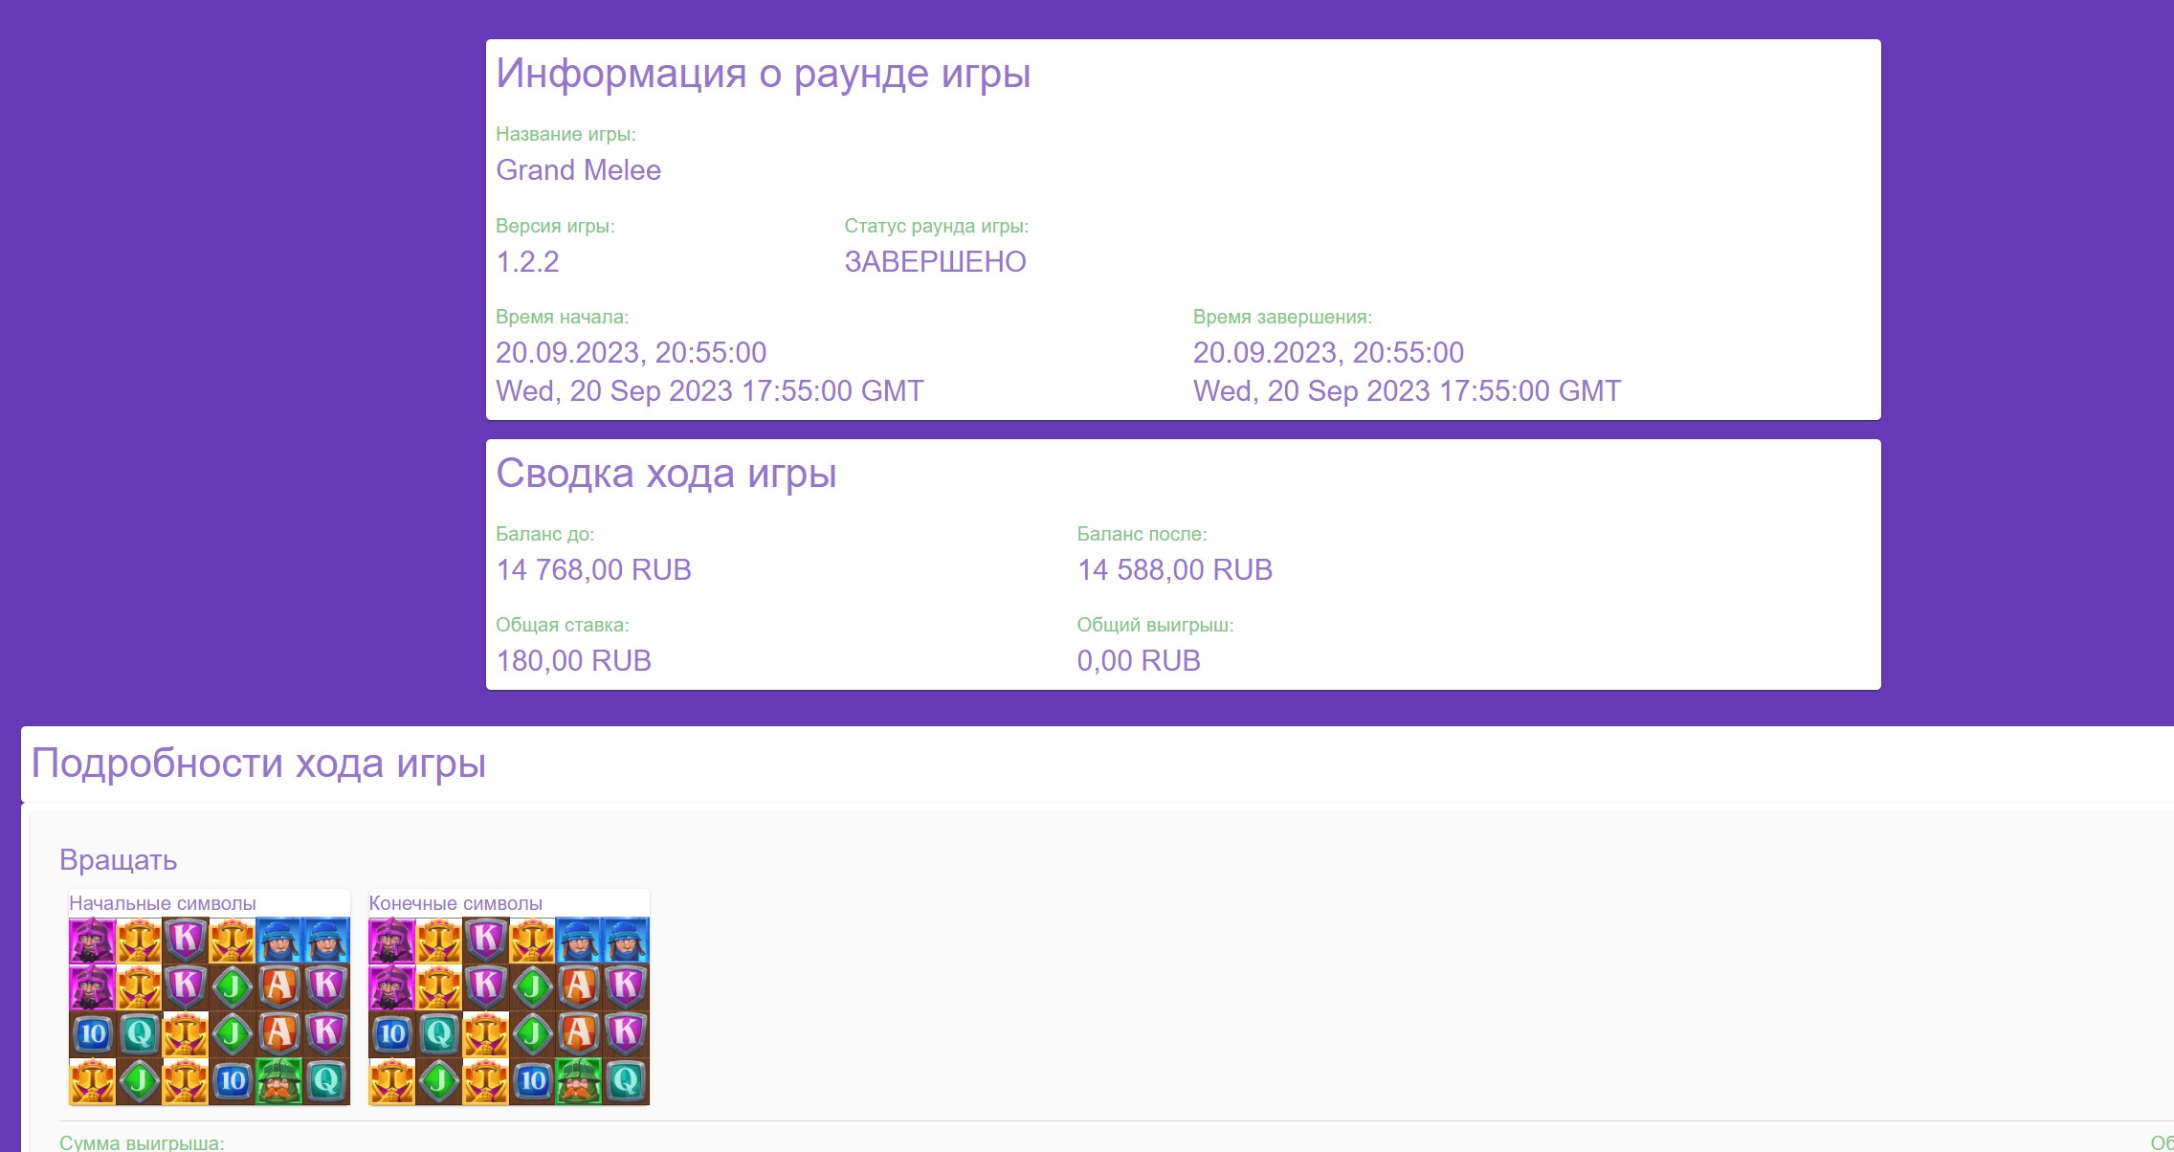Click bottom-row green J in Конечные символы
The width and height of the screenshot is (2174, 1152).
pos(439,1081)
